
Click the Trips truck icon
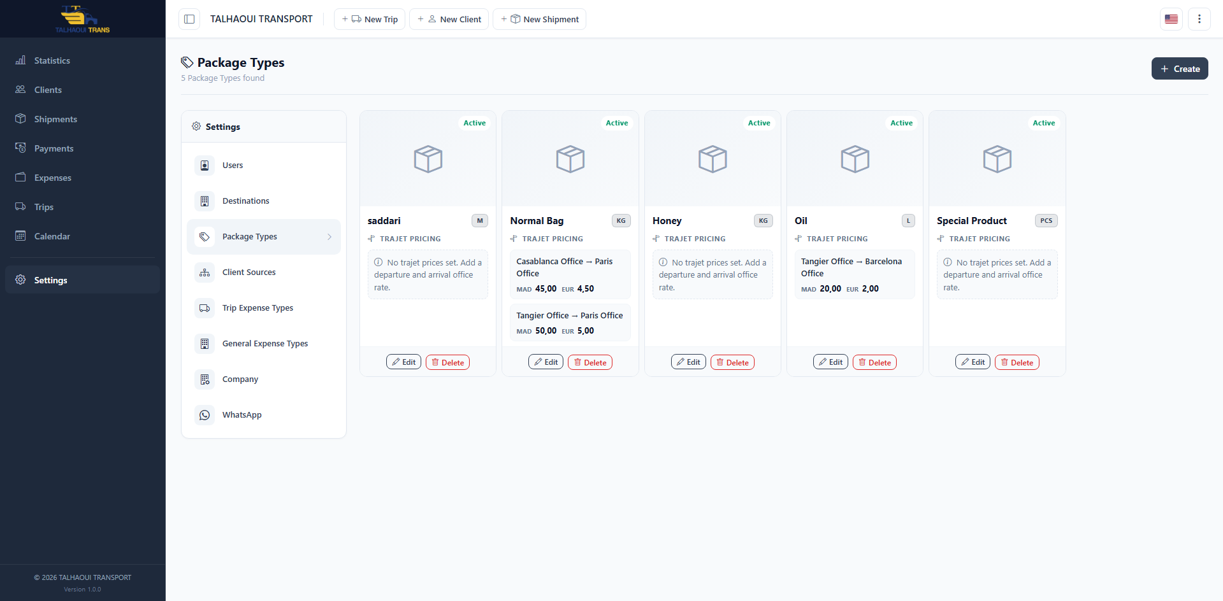click(20, 207)
